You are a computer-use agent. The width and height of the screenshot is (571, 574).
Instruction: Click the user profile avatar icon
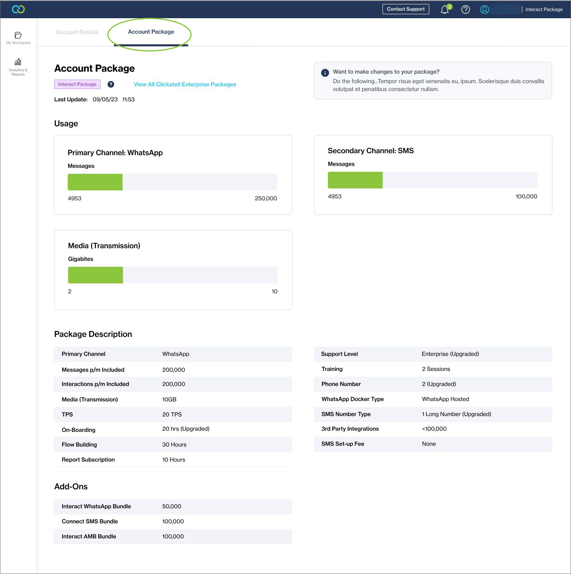pos(485,10)
